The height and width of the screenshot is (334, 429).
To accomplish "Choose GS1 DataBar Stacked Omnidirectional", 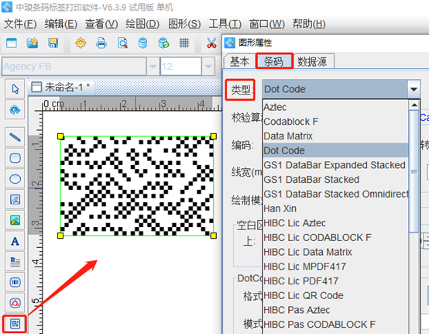I will 335,194.
